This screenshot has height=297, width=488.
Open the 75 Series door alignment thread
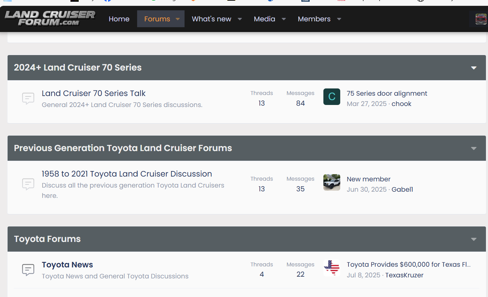pos(387,93)
